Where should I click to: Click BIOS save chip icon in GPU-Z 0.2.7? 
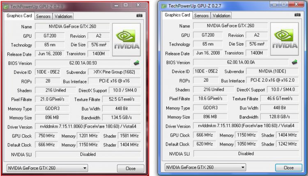click(x=294, y=62)
